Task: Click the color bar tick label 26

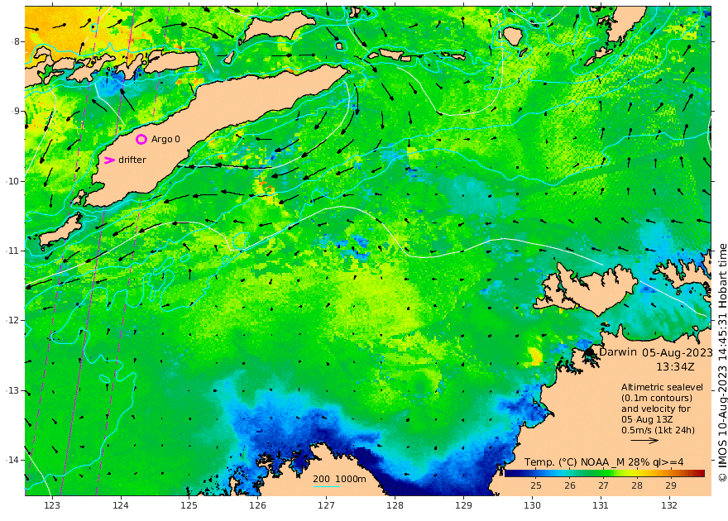Action: point(570,485)
